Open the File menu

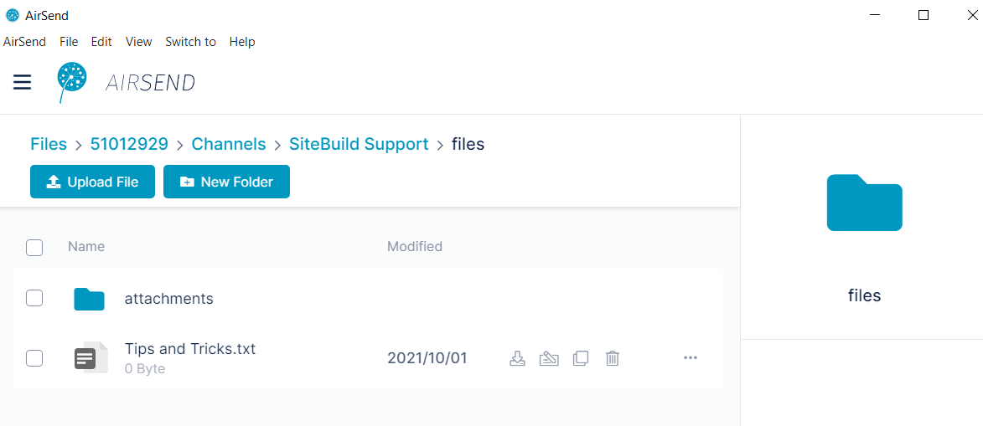tap(69, 42)
